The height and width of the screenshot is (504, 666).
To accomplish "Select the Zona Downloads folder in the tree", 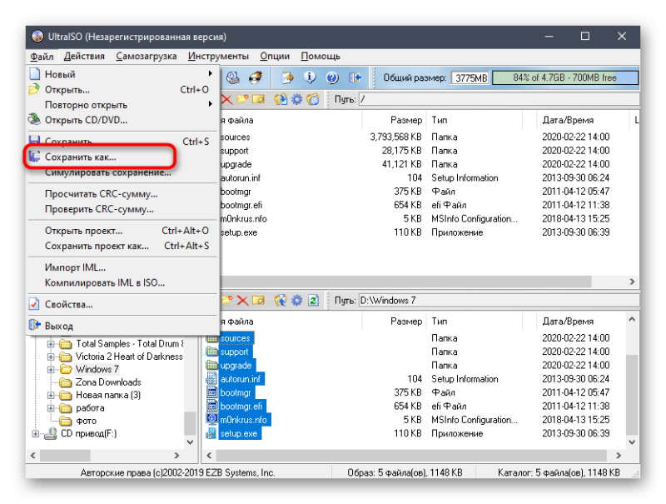I will (108, 382).
